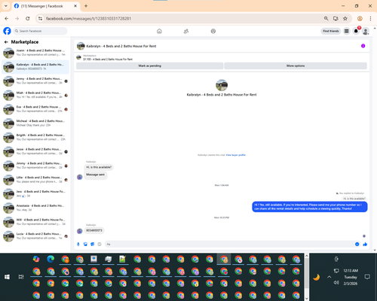Open Task View on taskbar
This screenshot has width=377, height=301.
[21, 277]
